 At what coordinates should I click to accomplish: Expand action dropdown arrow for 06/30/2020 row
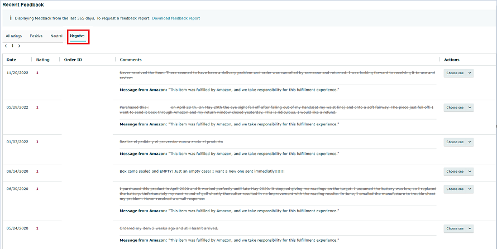(x=470, y=189)
